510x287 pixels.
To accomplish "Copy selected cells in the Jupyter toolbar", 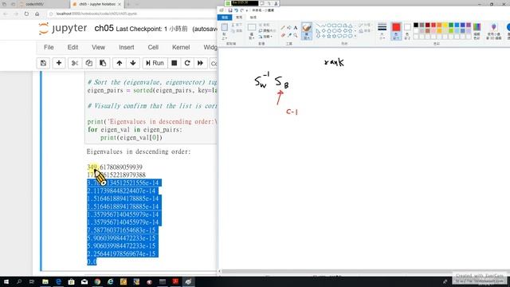I will 88,63.
